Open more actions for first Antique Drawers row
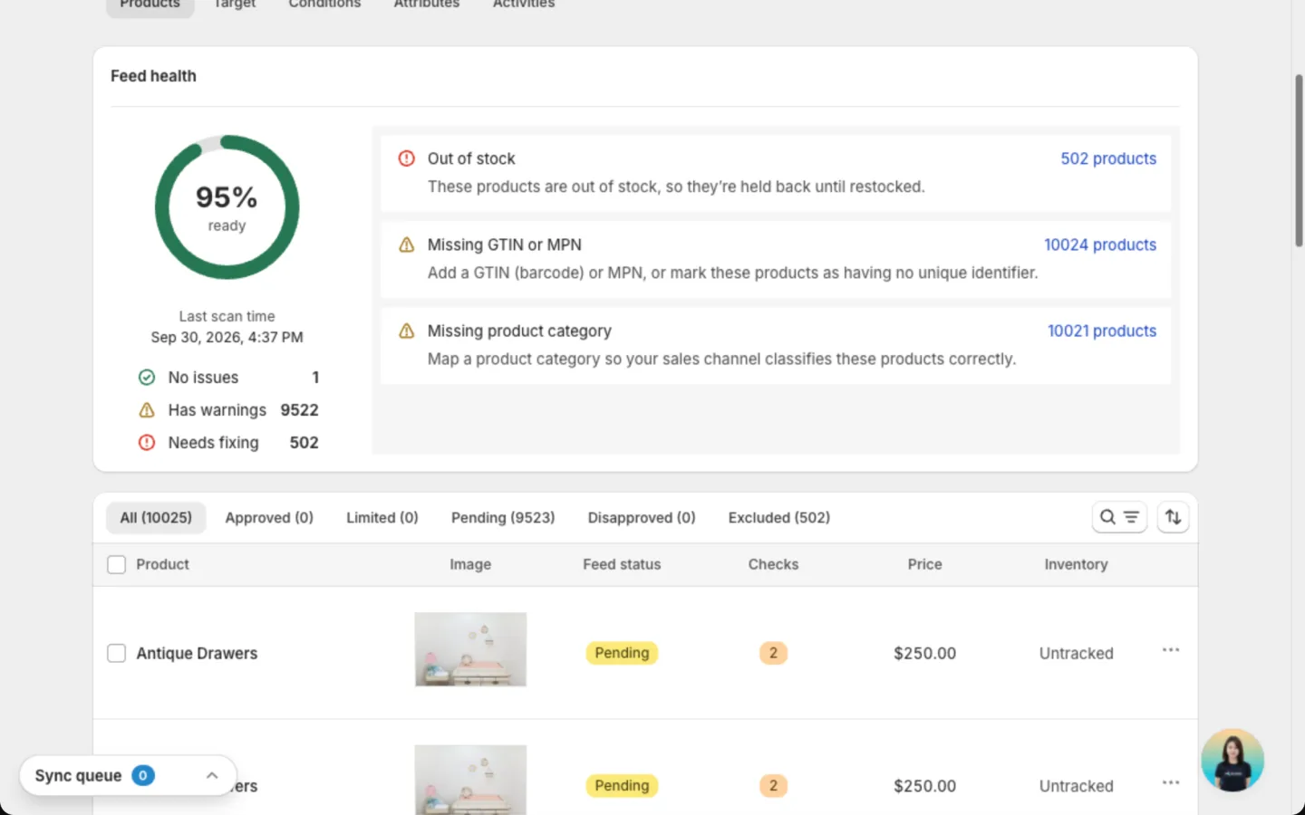Screen dimensions: 1305x815 (x=1171, y=650)
